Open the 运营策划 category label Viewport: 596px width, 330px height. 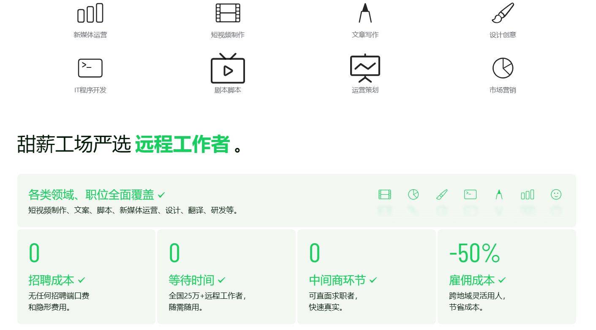365,90
